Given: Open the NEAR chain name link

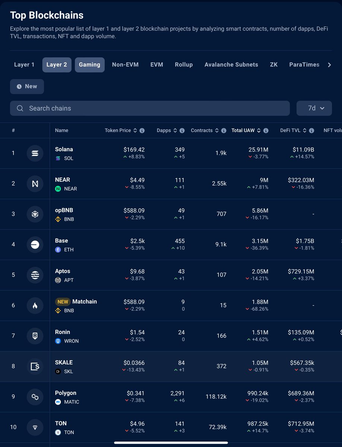Looking at the screenshot, I should click(x=63, y=180).
